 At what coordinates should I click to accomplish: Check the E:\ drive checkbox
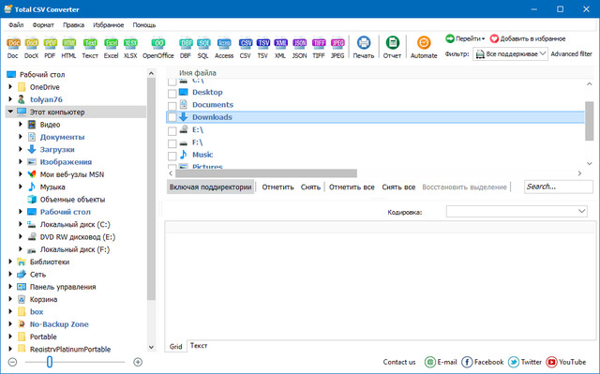coord(172,131)
